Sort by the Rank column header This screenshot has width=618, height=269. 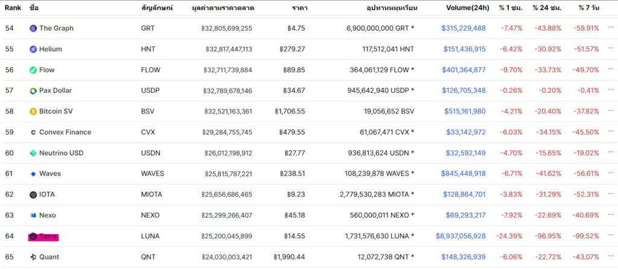(x=13, y=7)
